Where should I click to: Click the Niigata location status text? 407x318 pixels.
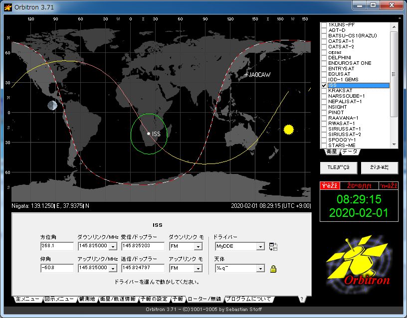(50, 206)
